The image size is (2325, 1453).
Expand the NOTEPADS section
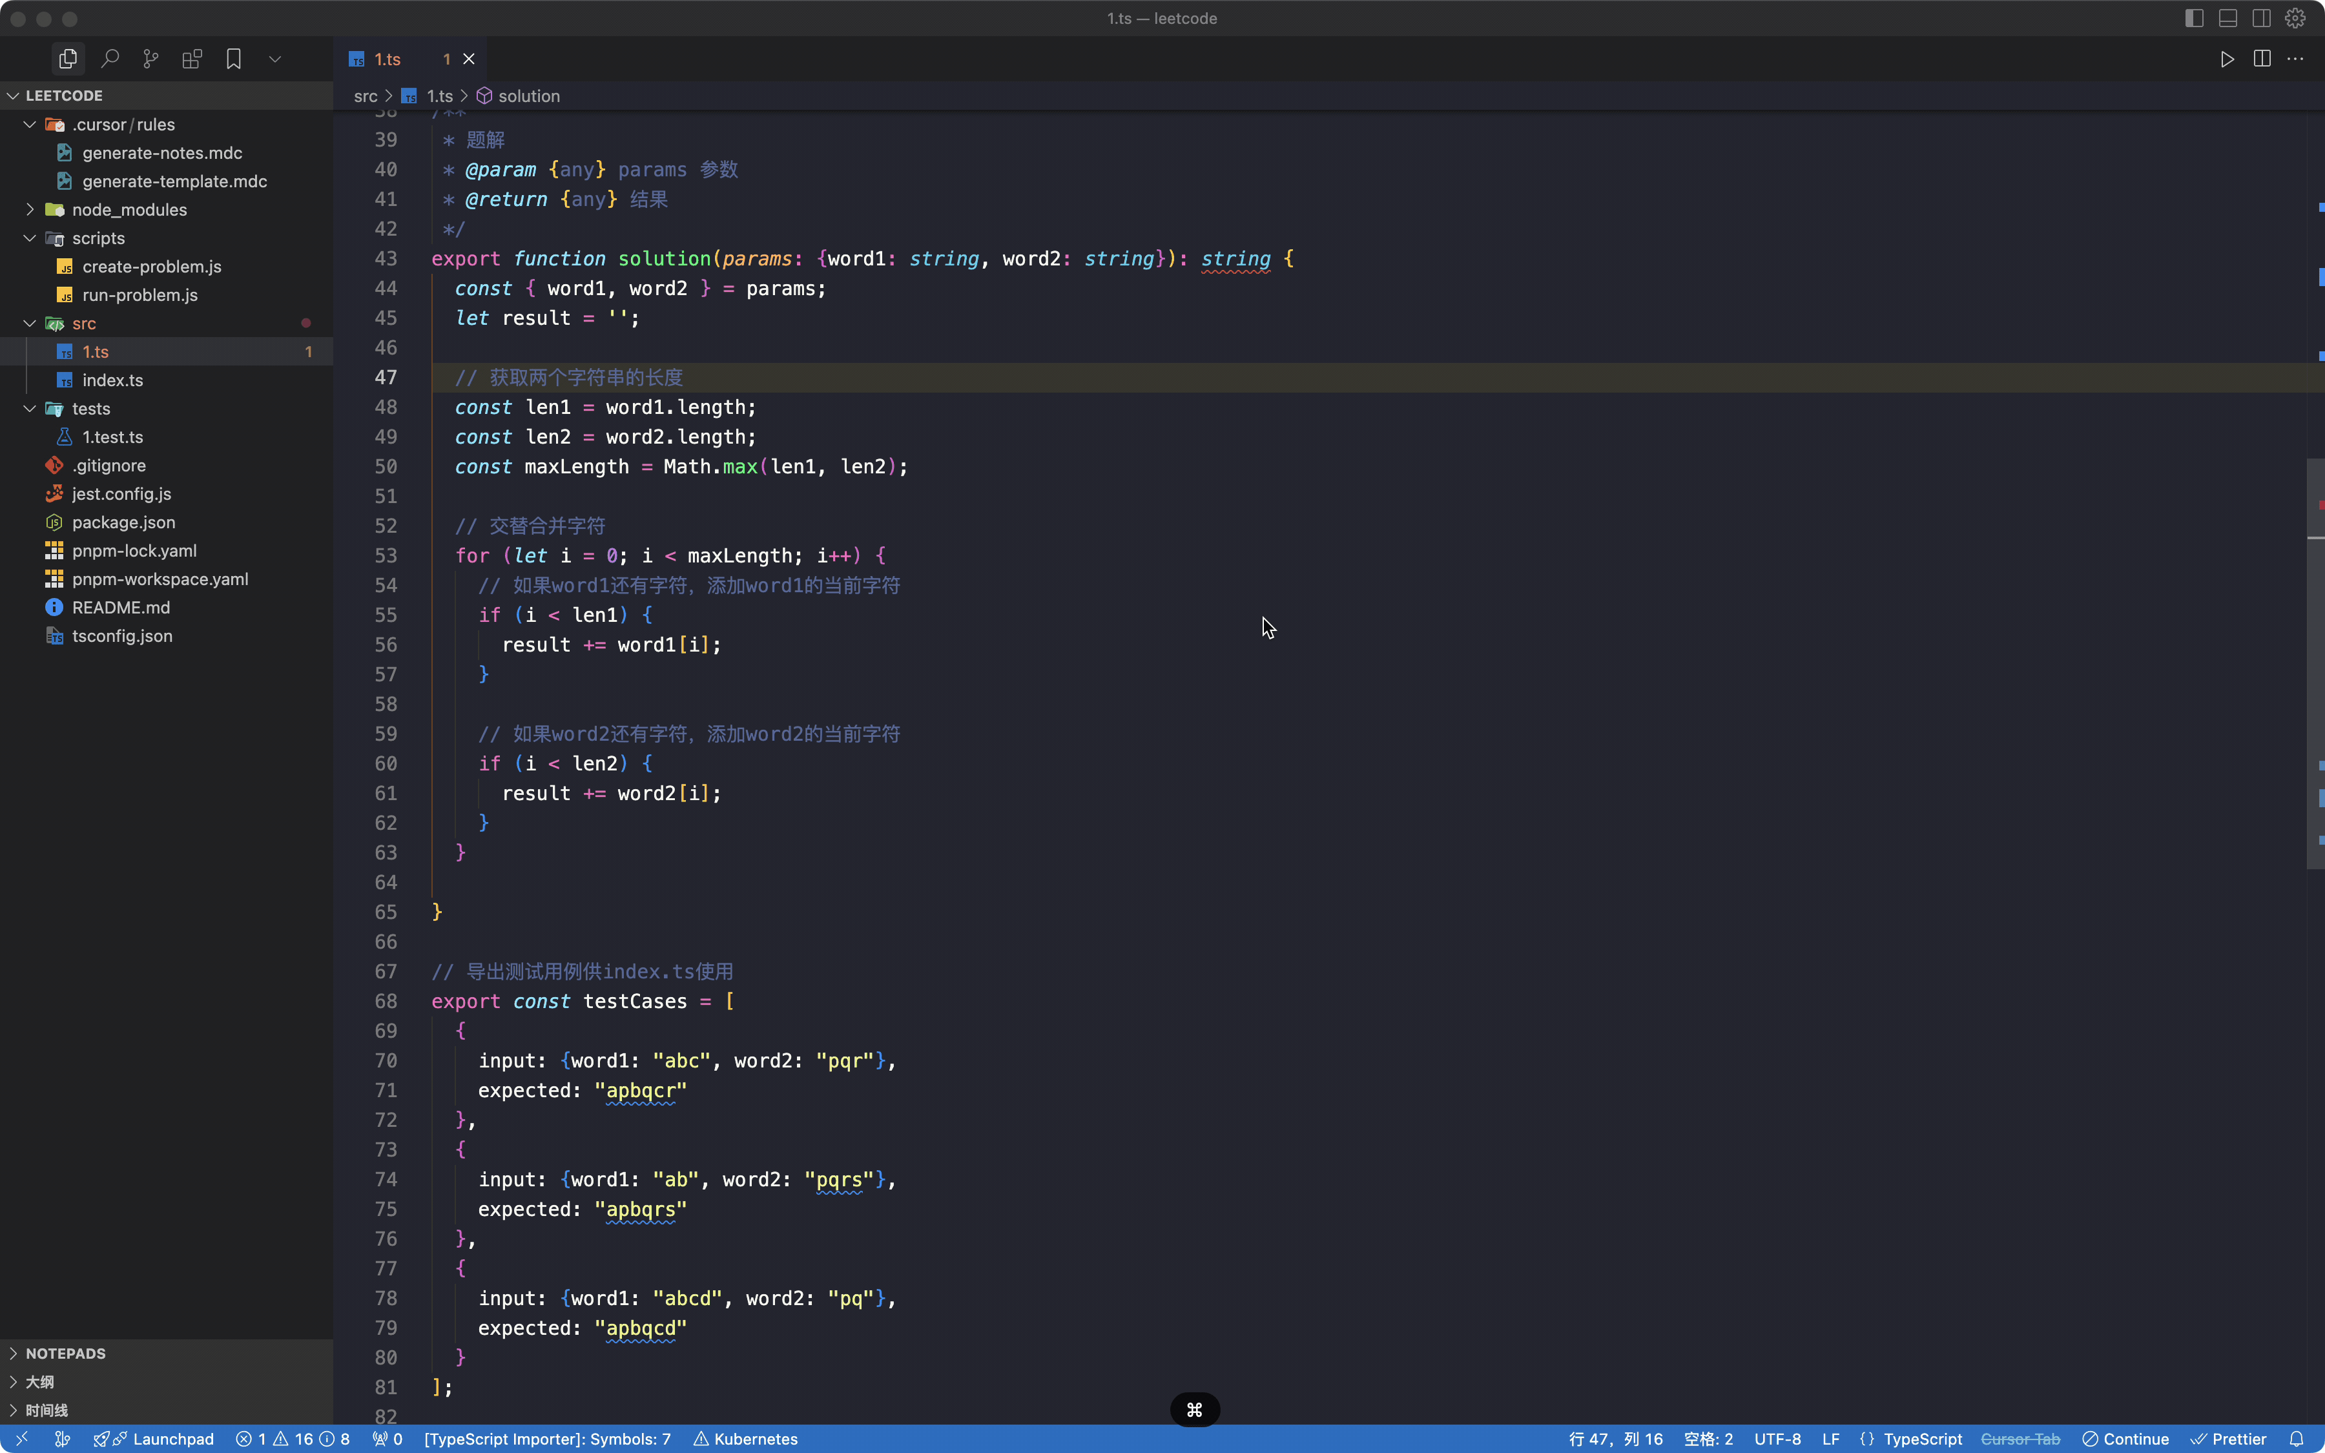[65, 1353]
